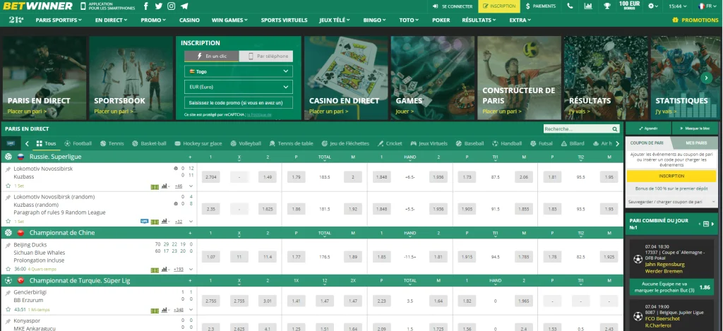This screenshot has width=723, height=331.
Task: Select the Tennis sport tab
Action: point(112,143)
